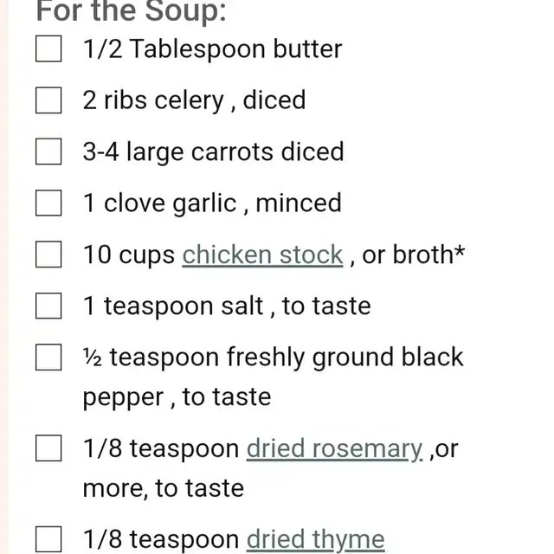Screen dimensions: 554x554
Task: Mark the dried thyme checkbox as done
Action: tap(48, 539)
